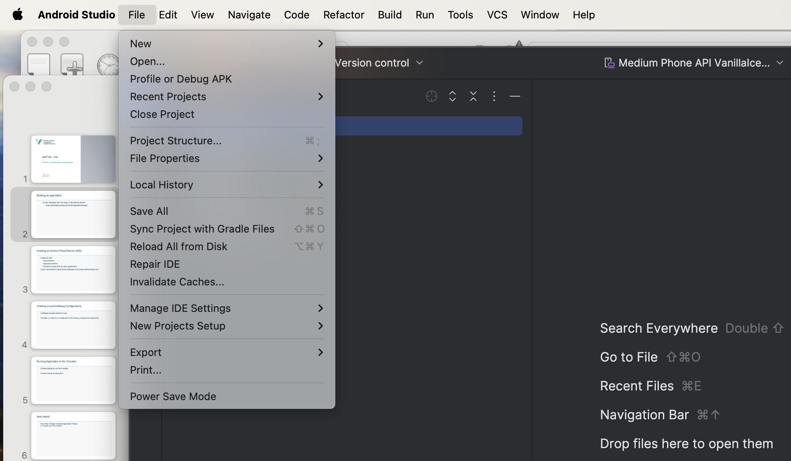Viewport: 791px width, 461px height.
Task: Expand the New Projects Setup submenu
Action: [227, 326]
